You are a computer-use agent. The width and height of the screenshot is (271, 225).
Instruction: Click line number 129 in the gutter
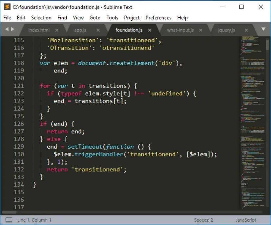point(19,147)
